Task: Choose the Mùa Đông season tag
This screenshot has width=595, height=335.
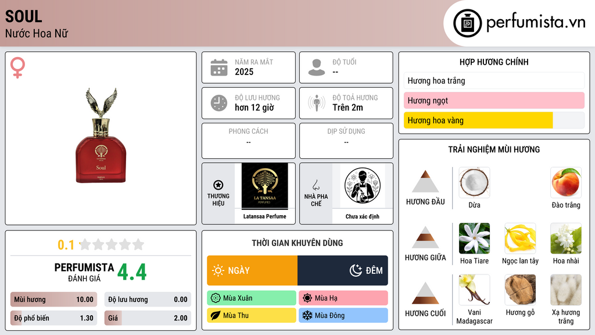Action: [343, 315]
